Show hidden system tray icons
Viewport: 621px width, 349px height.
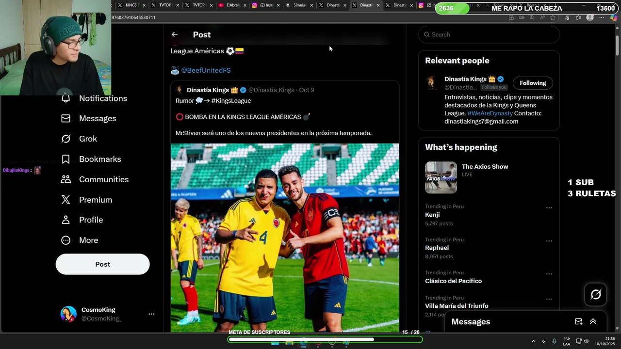pos(533,341)
